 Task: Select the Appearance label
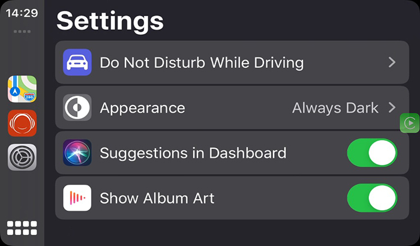(142, 108)
